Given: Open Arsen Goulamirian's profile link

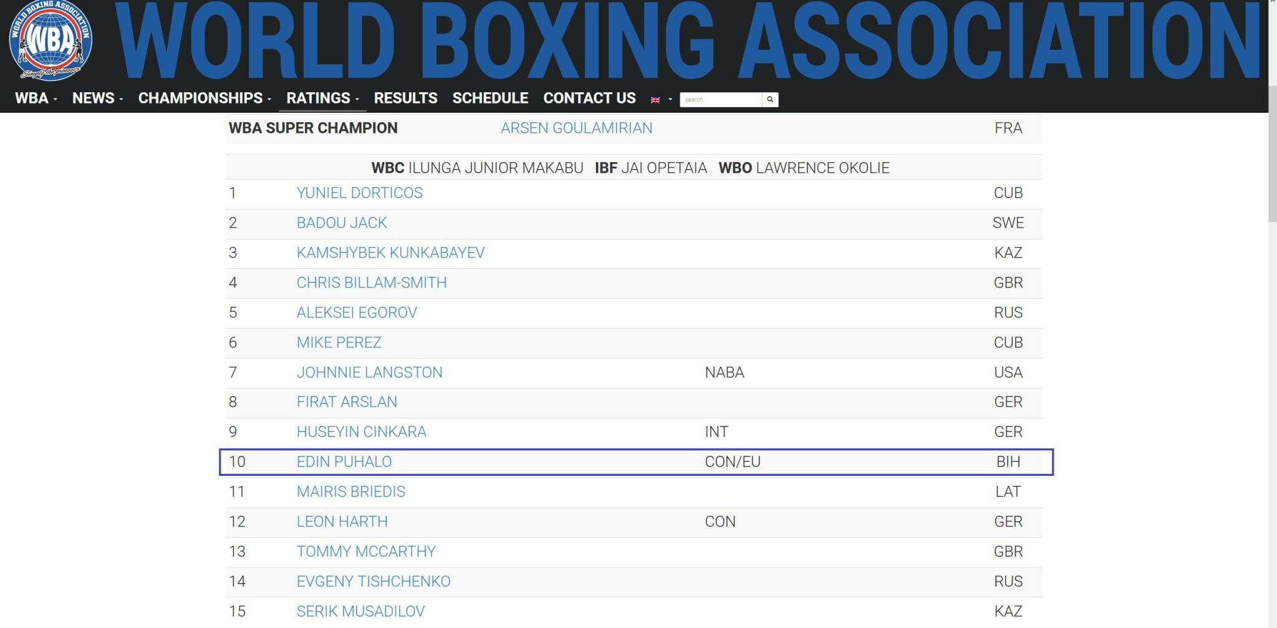Looking at the screenshot, I should tap(576, 128).
